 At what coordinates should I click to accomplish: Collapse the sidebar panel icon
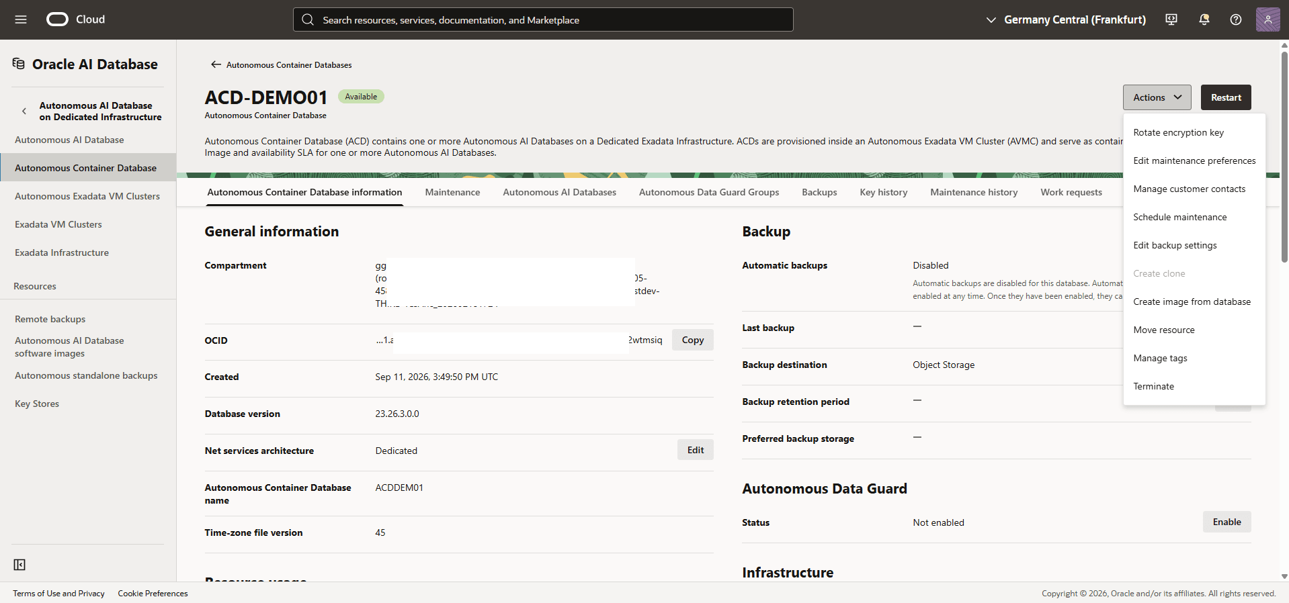19,565
